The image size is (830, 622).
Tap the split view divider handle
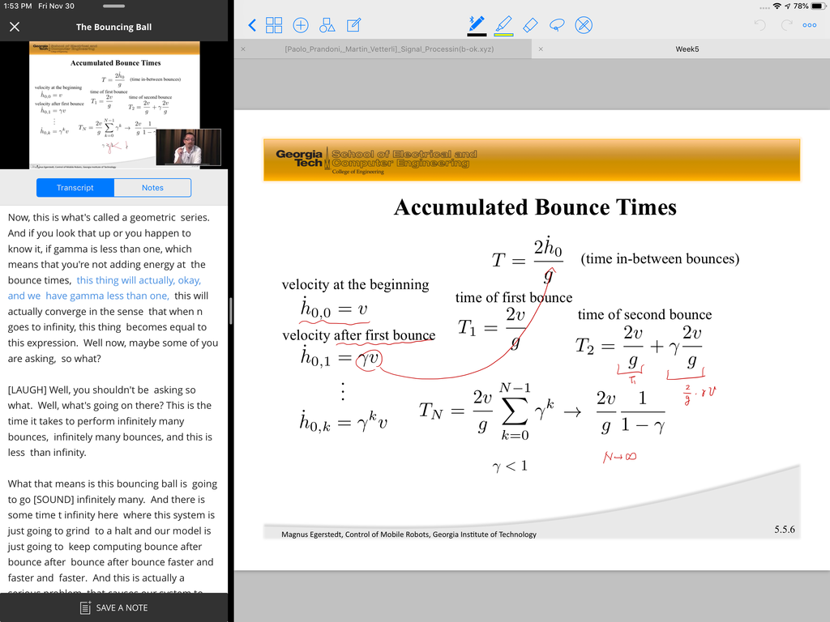pyautogui.click(x=231, y=311)
